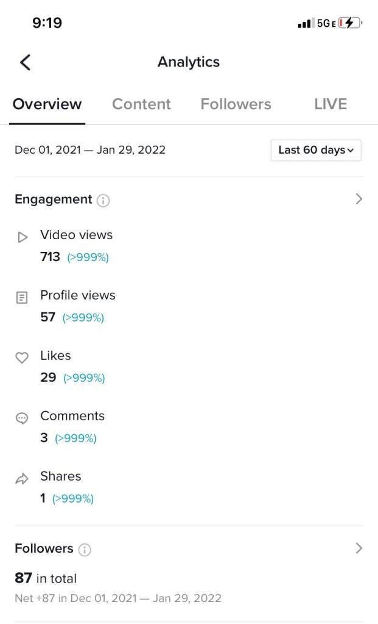378x624 pixels.
Task: Select the Overview tab
Action: (x=47, y=104)
